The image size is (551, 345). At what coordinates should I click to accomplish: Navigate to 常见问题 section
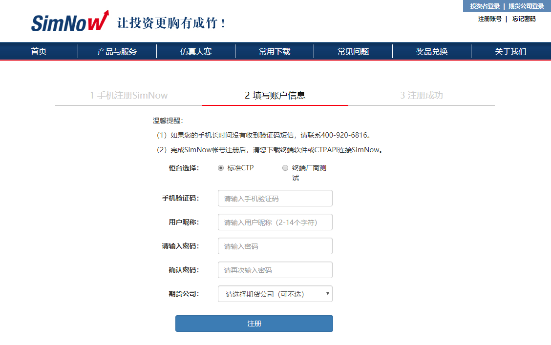tap(353, 51)
